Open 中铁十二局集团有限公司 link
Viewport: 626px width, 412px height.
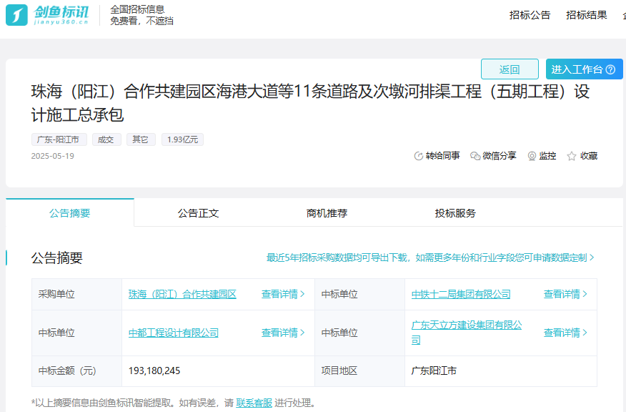click(461, 295)
